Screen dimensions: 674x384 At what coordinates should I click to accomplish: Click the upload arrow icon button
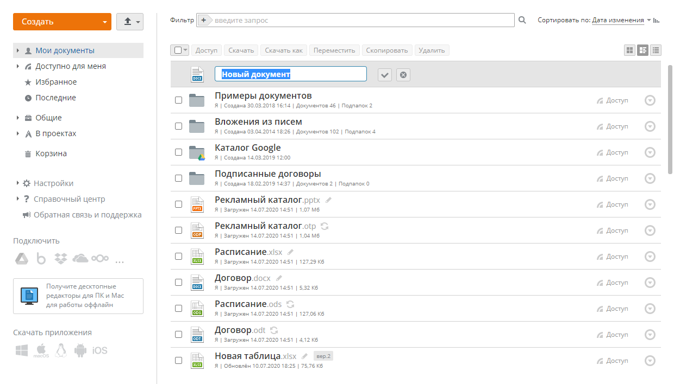pos(130,22)
